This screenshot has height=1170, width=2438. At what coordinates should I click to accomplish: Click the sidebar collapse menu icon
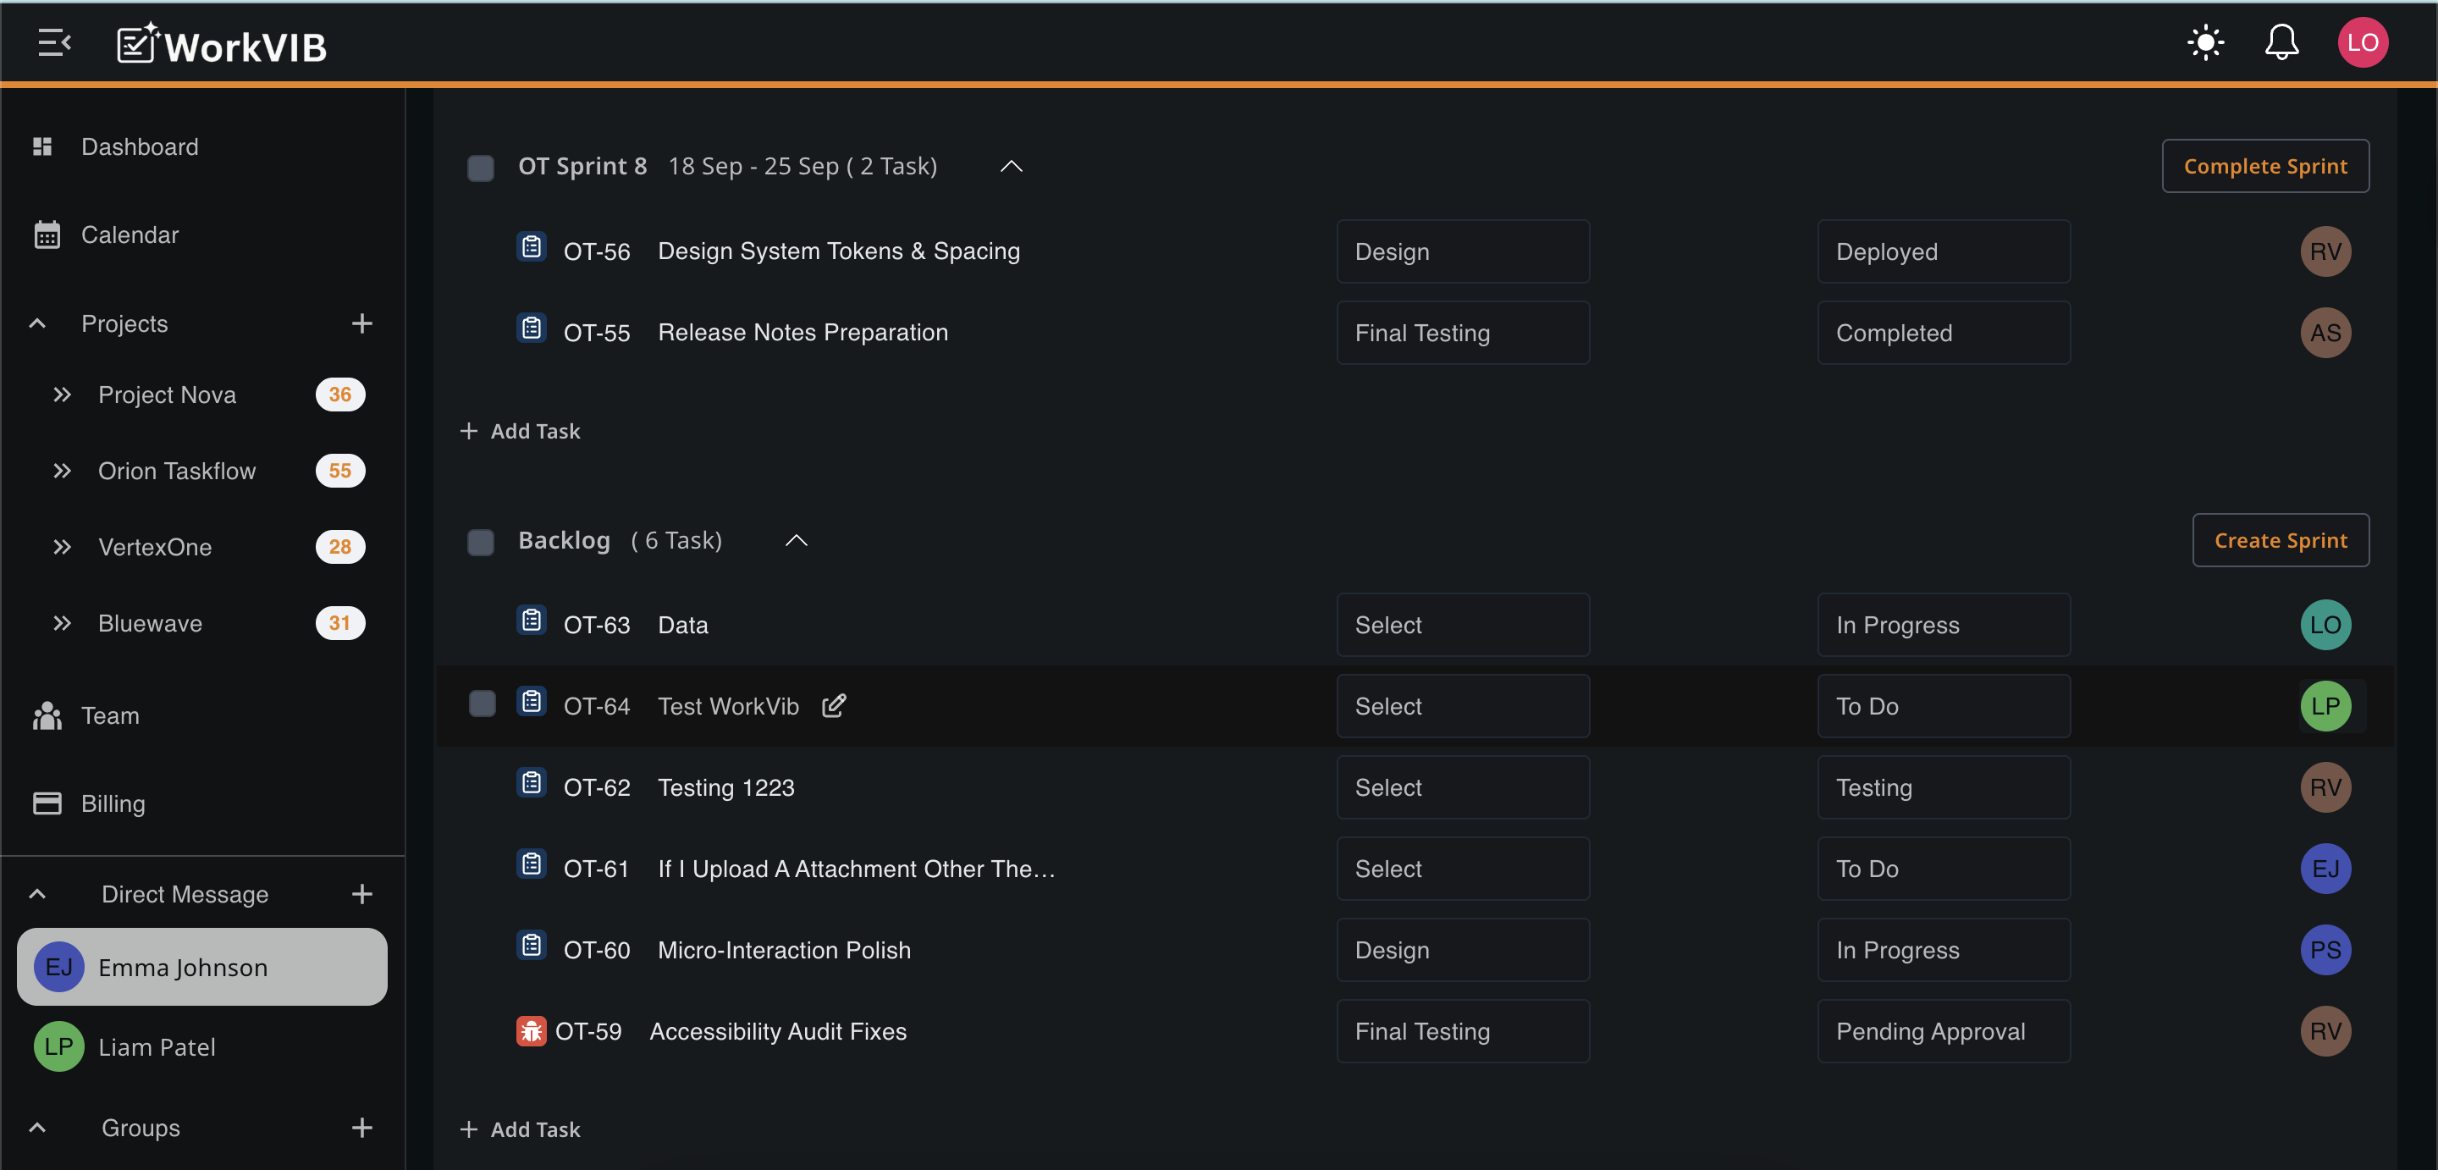(x=54, y=42)
